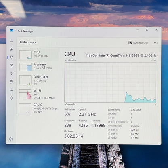The width and height of the screenshot is (168, 168).
Task: Close the Task Manager window
Action: coord(157,30)
